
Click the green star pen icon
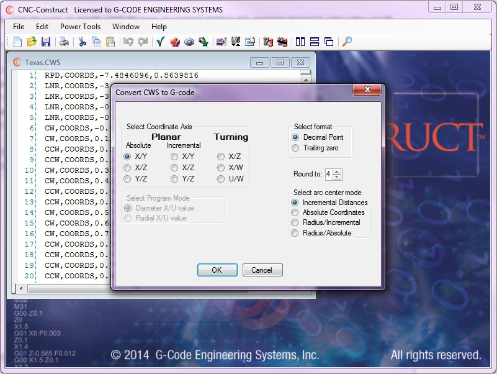(204, 42)
